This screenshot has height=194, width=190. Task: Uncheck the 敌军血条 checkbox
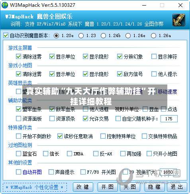point(52,109)
